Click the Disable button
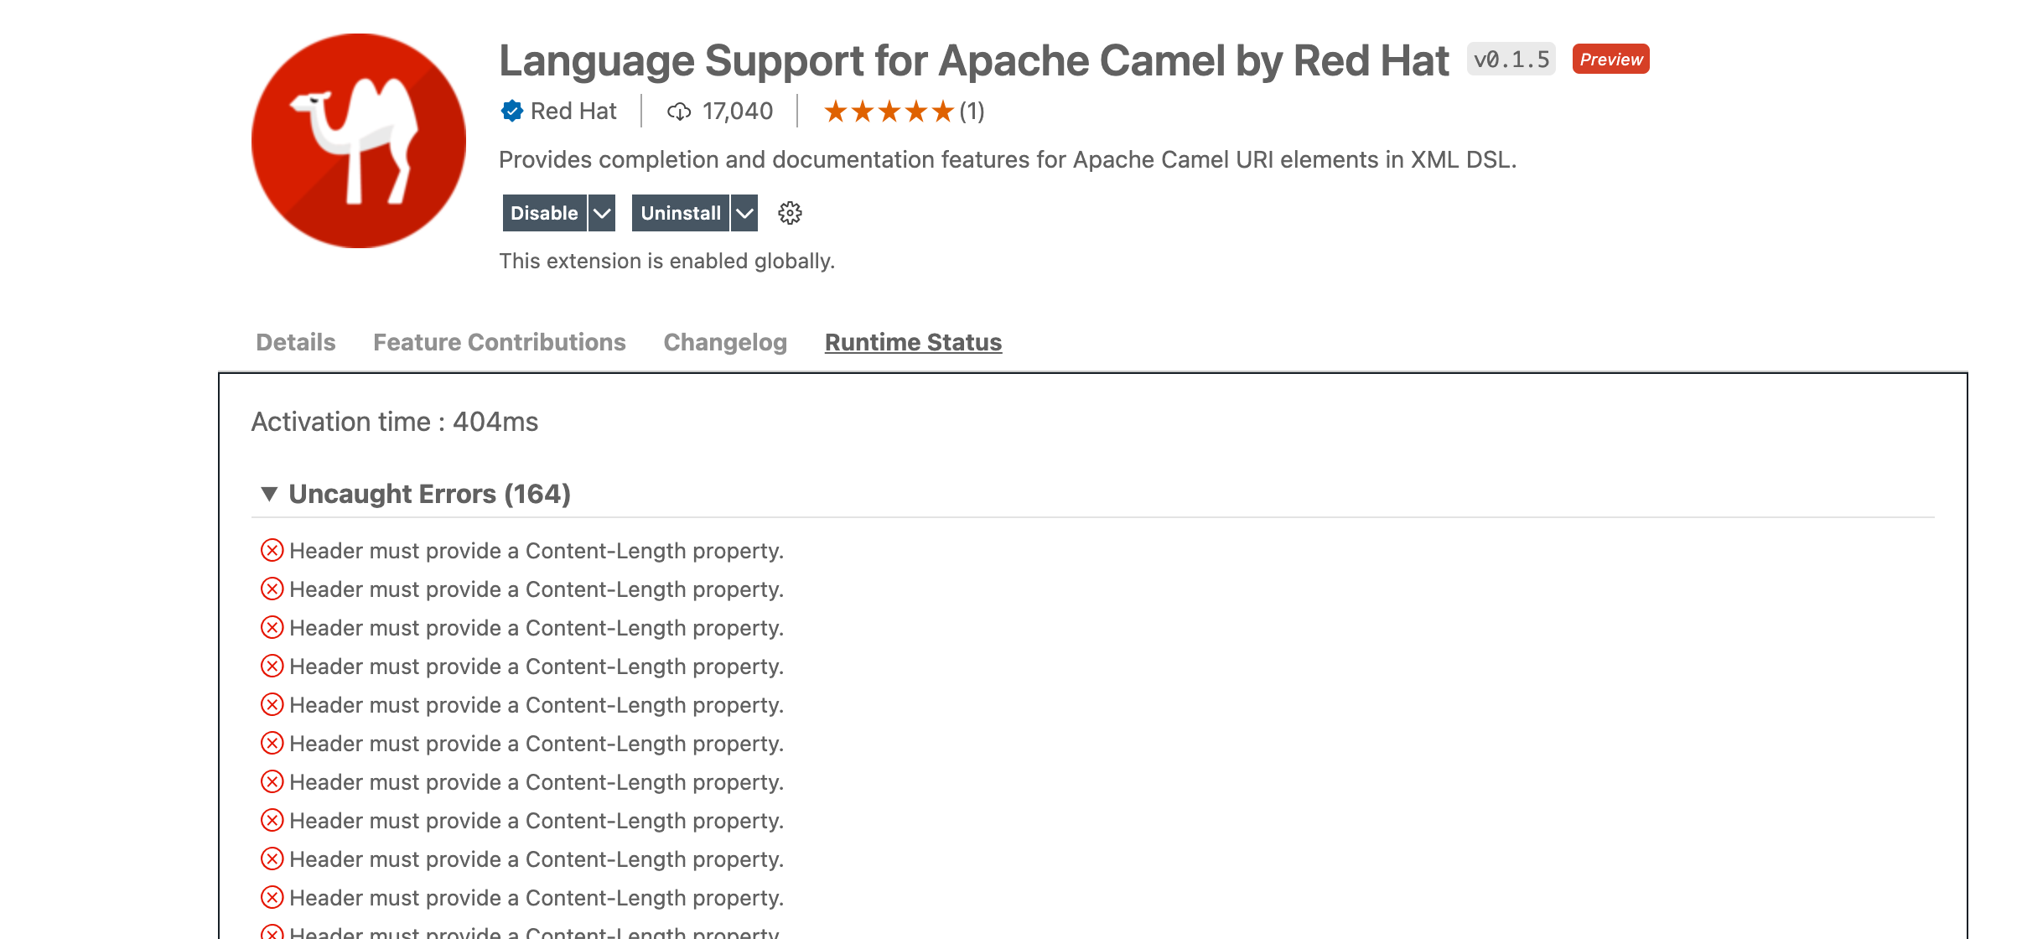This screenshot has height=939, width=2022. tap(545, 213)
